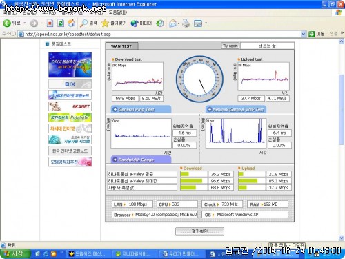Click the speedometer gauge dial
The width and height of the screenshot is (345, 259).
[x=199, y=79]
